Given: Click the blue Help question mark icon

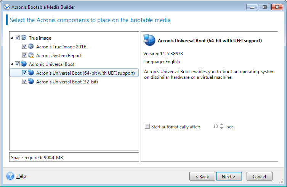Looking at the screenshot, I should click(10, 176).
